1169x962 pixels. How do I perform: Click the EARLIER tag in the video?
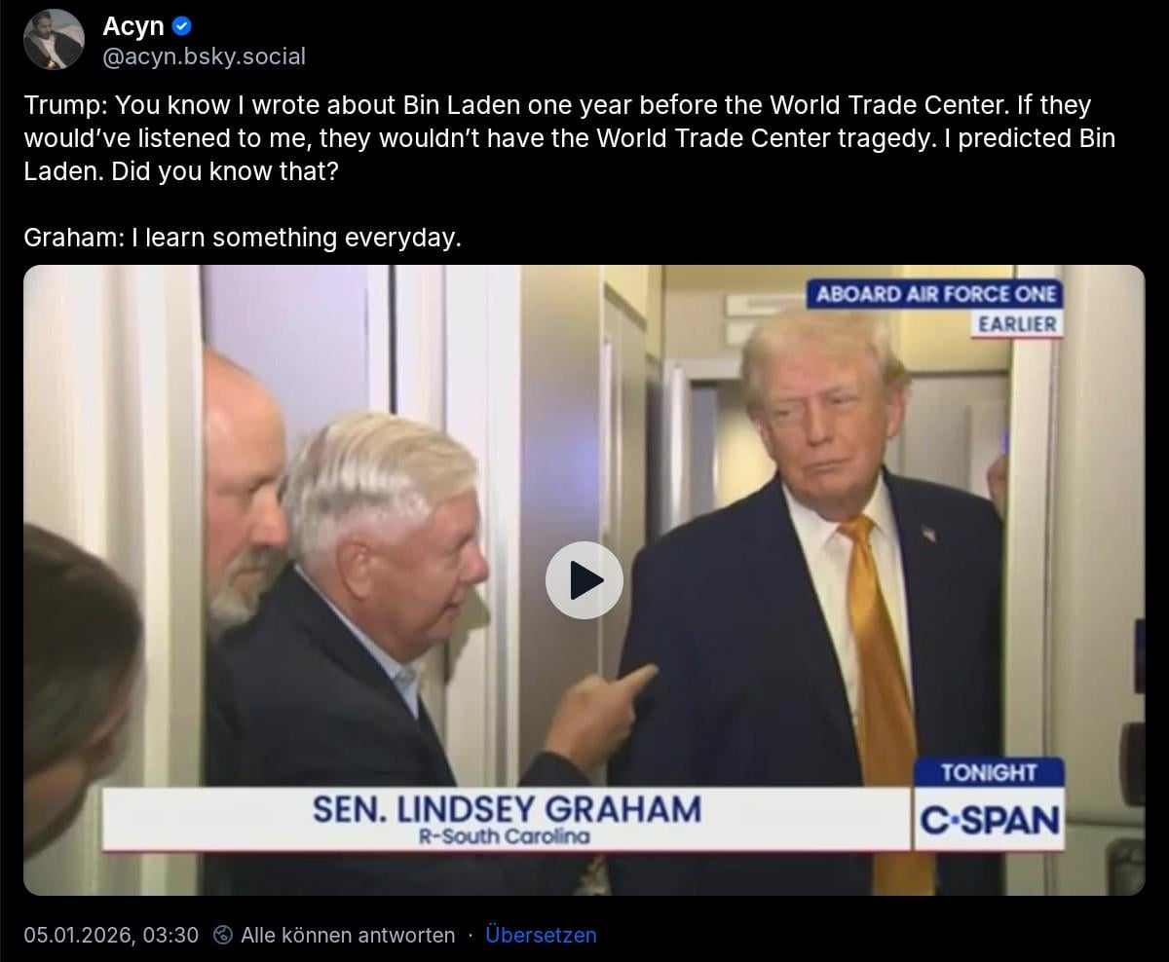(1018, 323)
